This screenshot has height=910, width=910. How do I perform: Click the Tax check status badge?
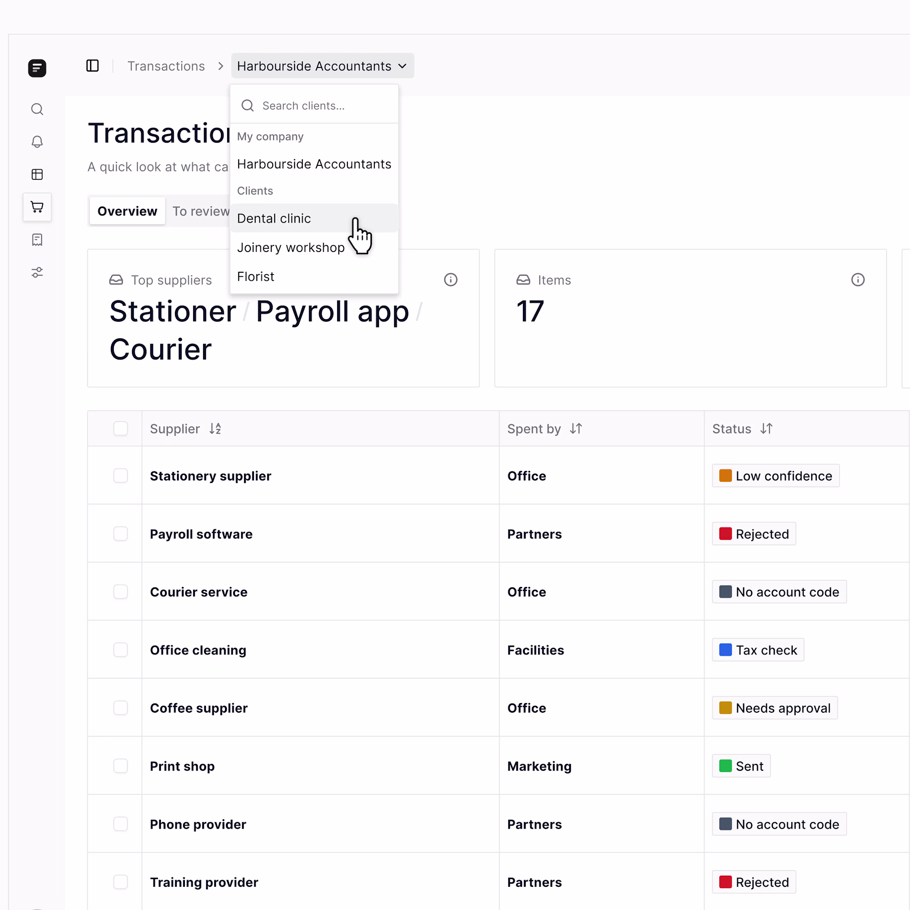point(758,650)
